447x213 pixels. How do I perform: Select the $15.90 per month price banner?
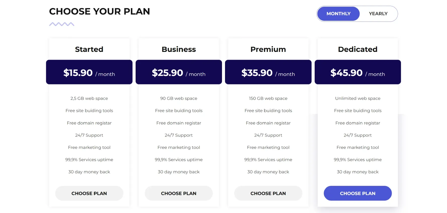point(89,72)
